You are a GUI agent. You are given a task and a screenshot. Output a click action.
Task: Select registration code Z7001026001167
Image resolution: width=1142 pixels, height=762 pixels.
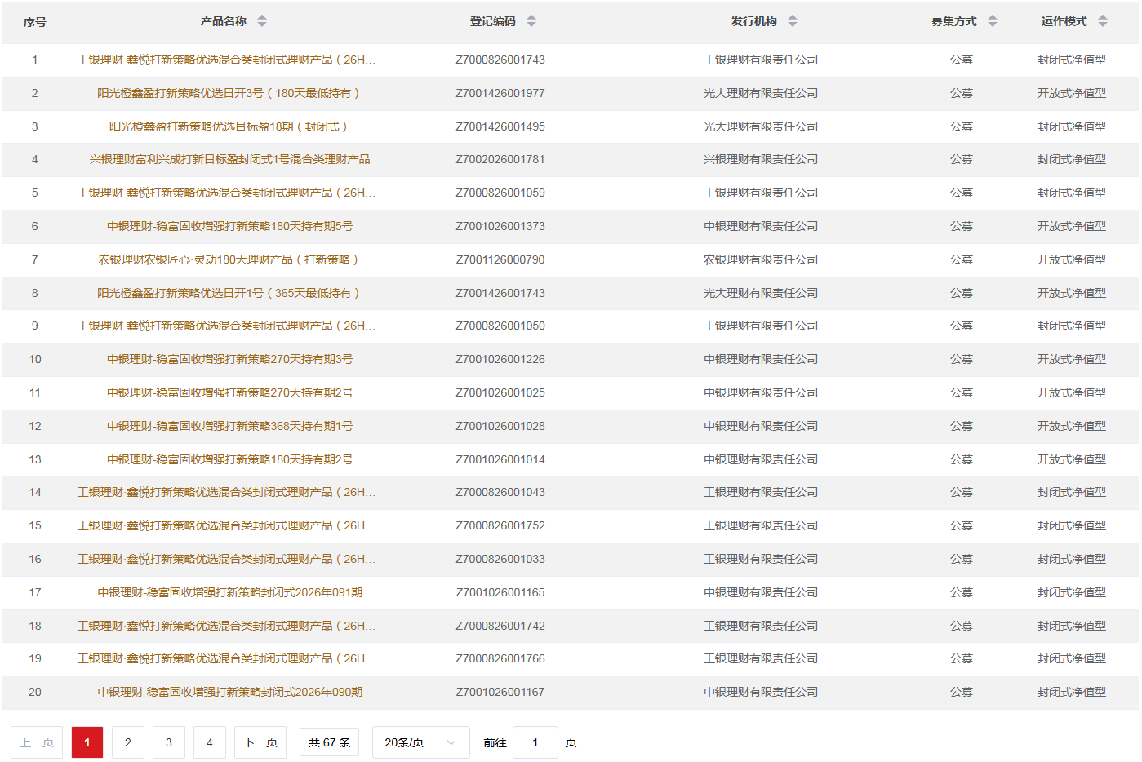coord(500,692)
